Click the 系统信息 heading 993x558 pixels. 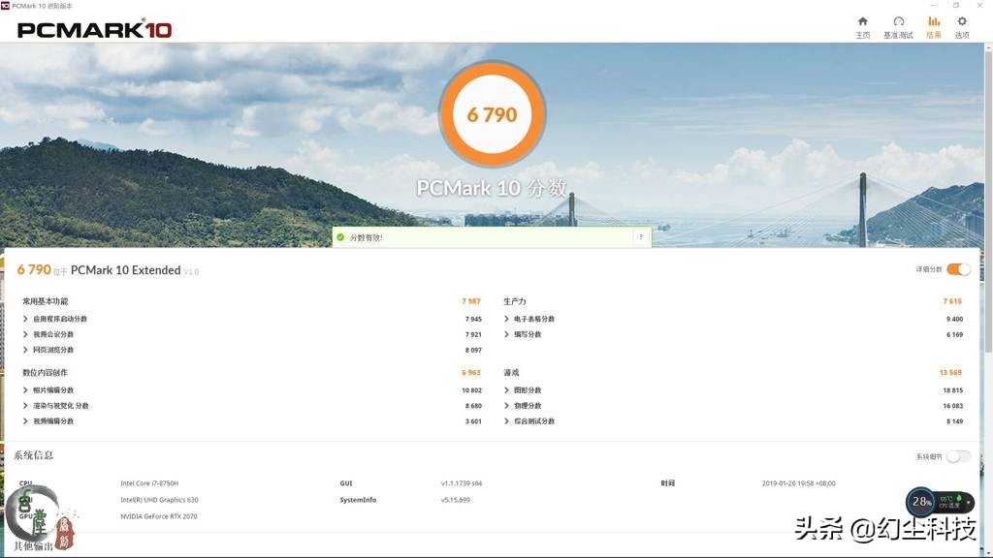tap(34, 455)
